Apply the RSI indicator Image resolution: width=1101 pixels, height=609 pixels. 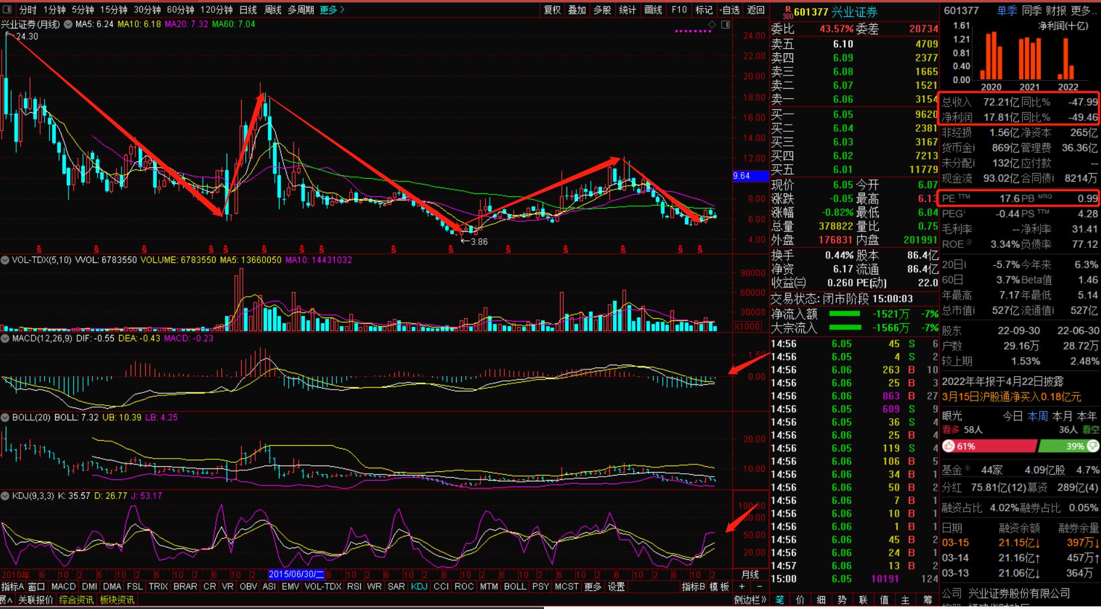click(x=354, y=587)
